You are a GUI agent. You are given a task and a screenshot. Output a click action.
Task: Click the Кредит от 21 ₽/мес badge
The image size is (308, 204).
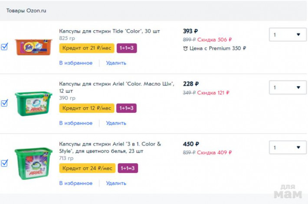pos(87,48)
